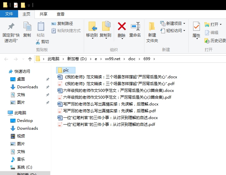The width and height of the screenshot is (226, 175).
Task: Select 一位"红笔判官"的三件小事 pdf file
Action: point(106,125)
